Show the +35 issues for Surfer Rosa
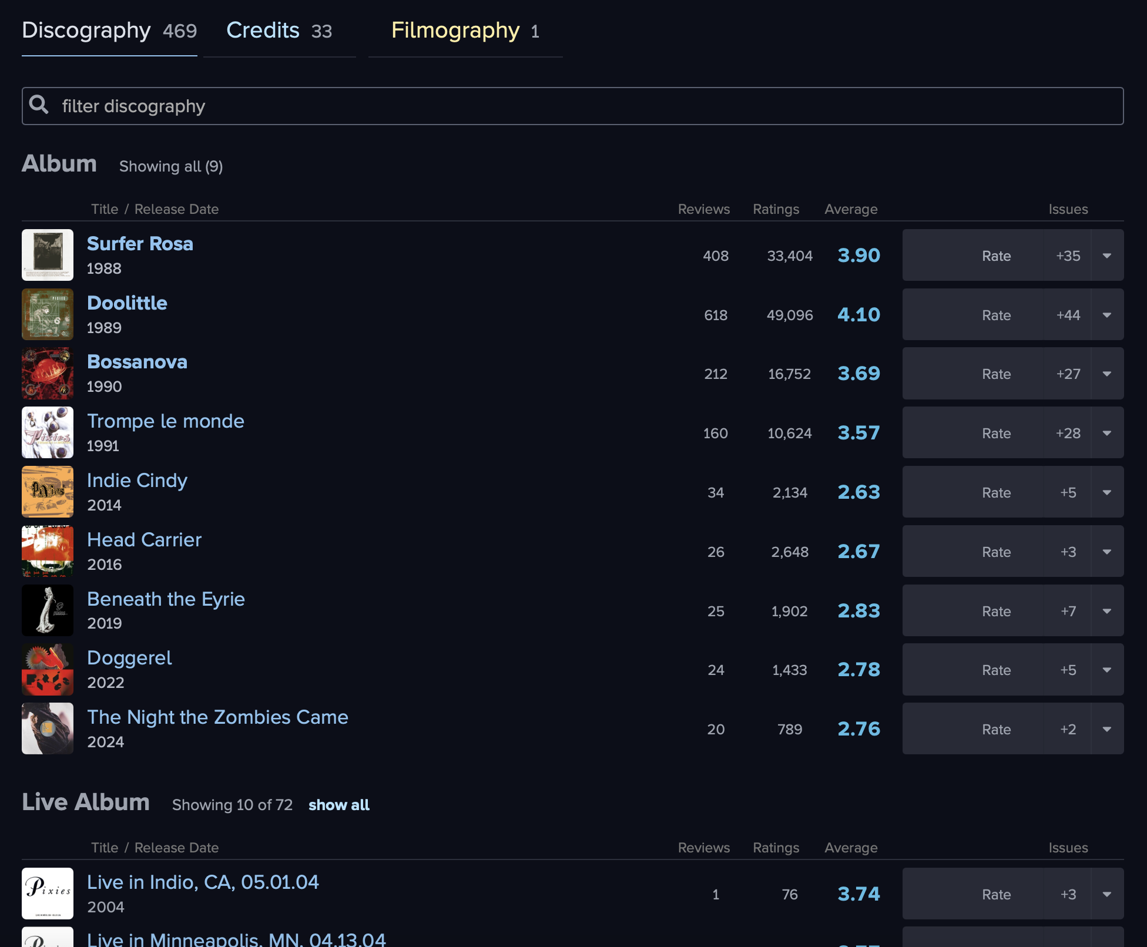This screenshot has width=1147, height=947. [x=1068, y=255]
